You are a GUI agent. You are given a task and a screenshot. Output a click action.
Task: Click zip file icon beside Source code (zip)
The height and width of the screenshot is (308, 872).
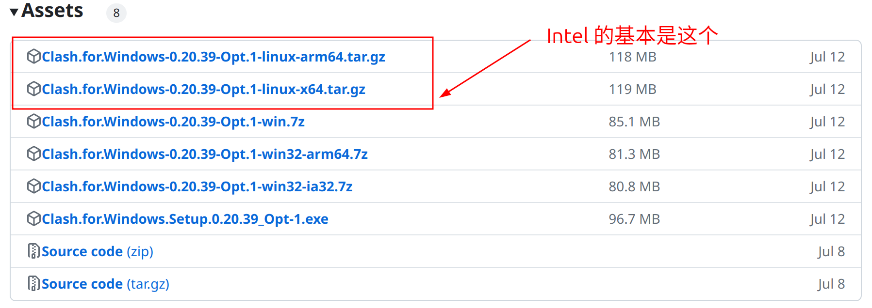33,251
